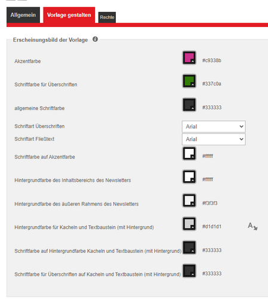The width and height of the screenshot is (268, 299).
Task: Open the green Schriftfarbe für Überschriften swatch
Action: click(189, 81)
